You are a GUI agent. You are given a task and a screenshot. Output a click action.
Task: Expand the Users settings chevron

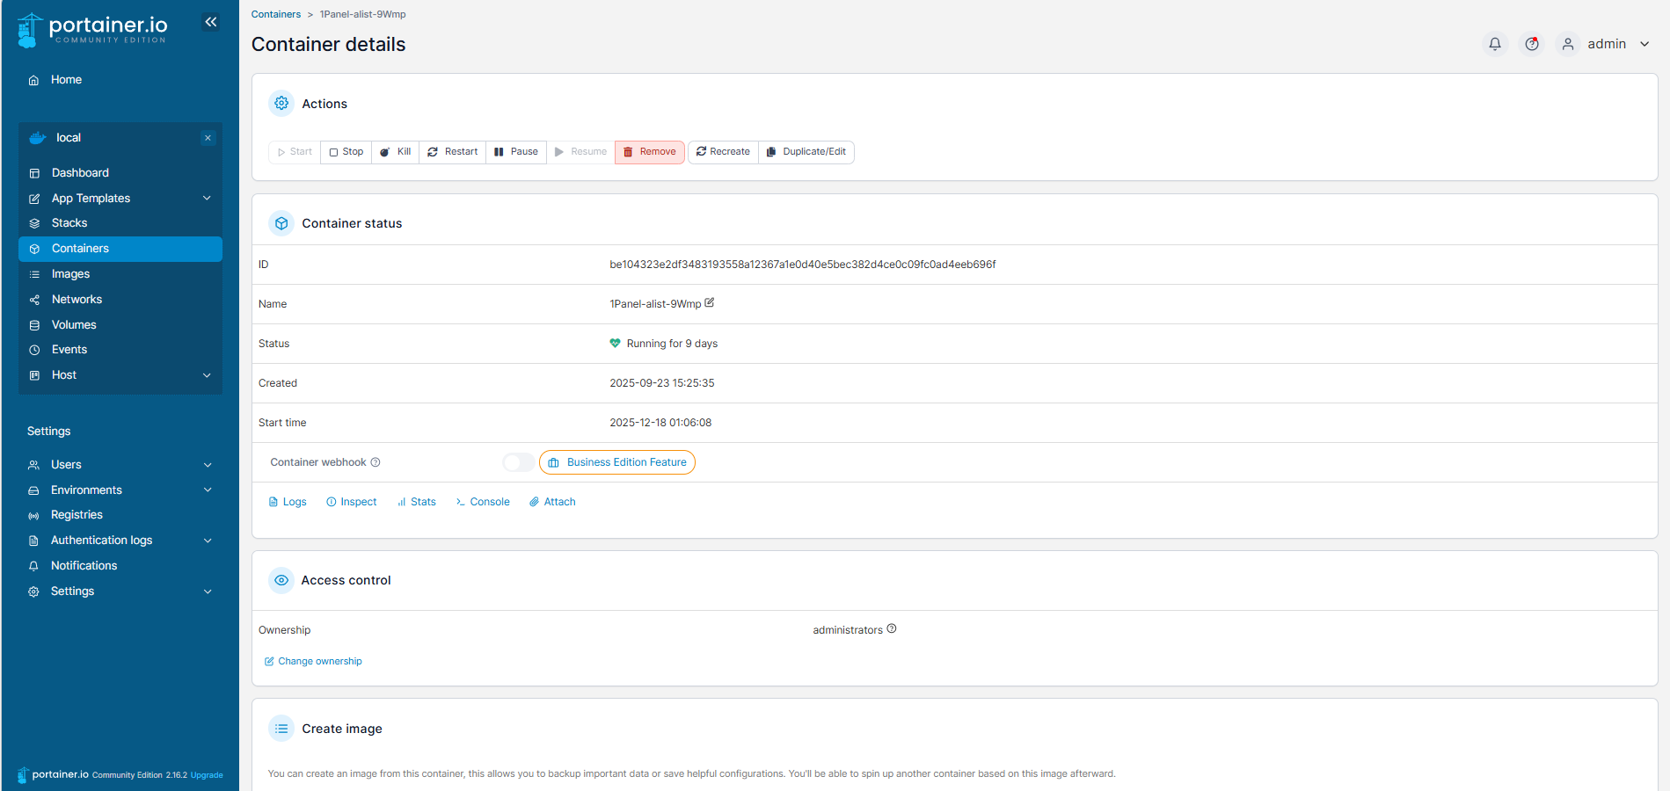tap(208, 465)
